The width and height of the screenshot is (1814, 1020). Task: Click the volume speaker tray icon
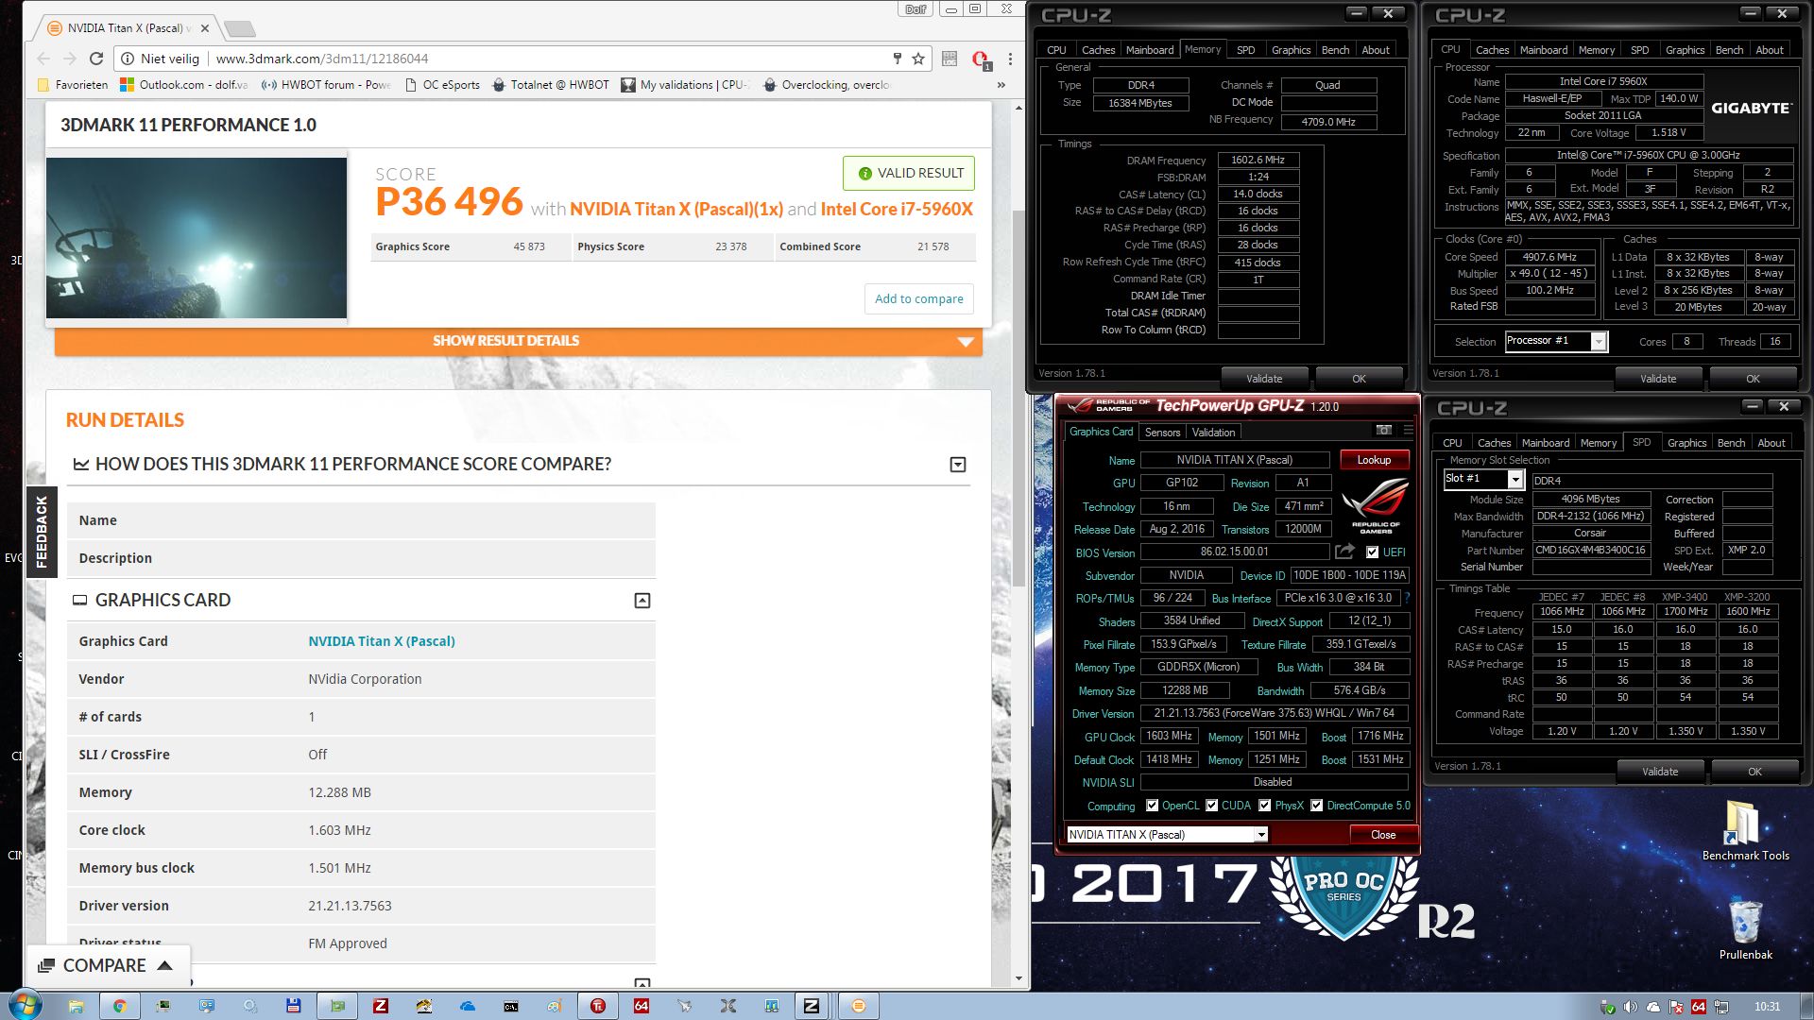(1631, 1007)
